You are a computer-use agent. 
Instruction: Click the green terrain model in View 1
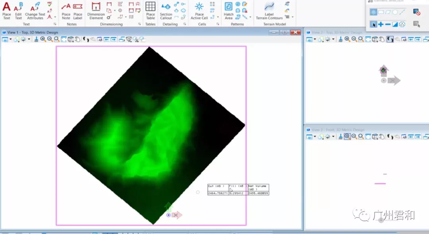point(151,135)
